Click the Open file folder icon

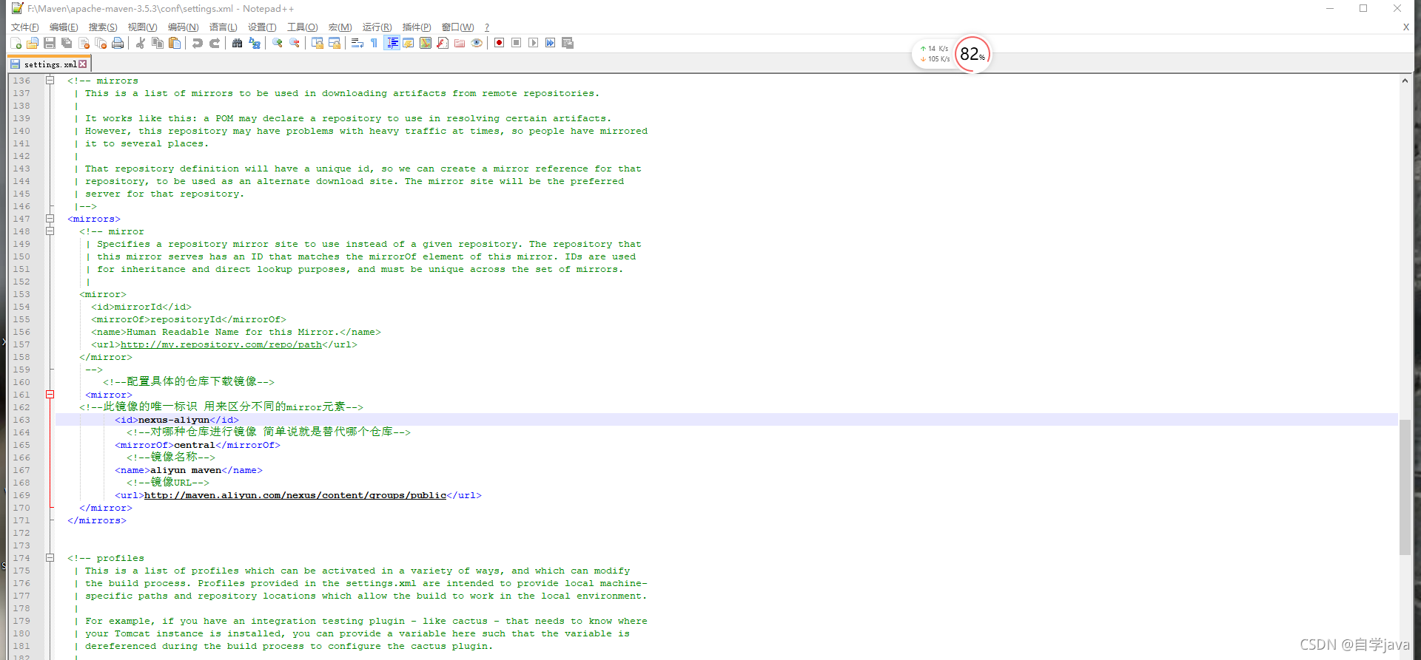point(33,43)
